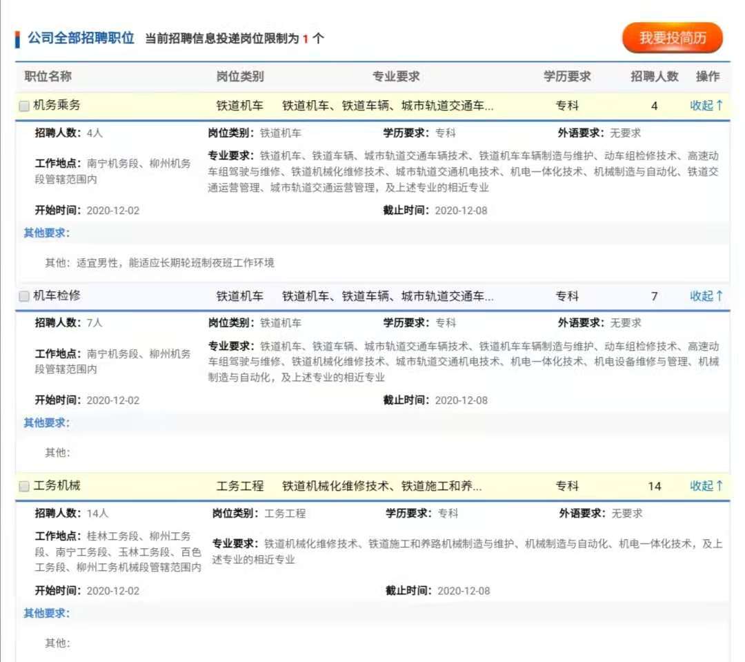This screenshot has width=745, height=662.
Task: Click truncated 专业要求 text in 工务机械 row
Action: click(x=381, y=486)
